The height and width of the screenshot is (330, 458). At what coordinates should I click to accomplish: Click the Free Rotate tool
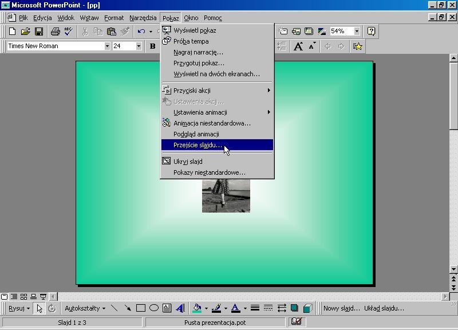click(52, 308)
